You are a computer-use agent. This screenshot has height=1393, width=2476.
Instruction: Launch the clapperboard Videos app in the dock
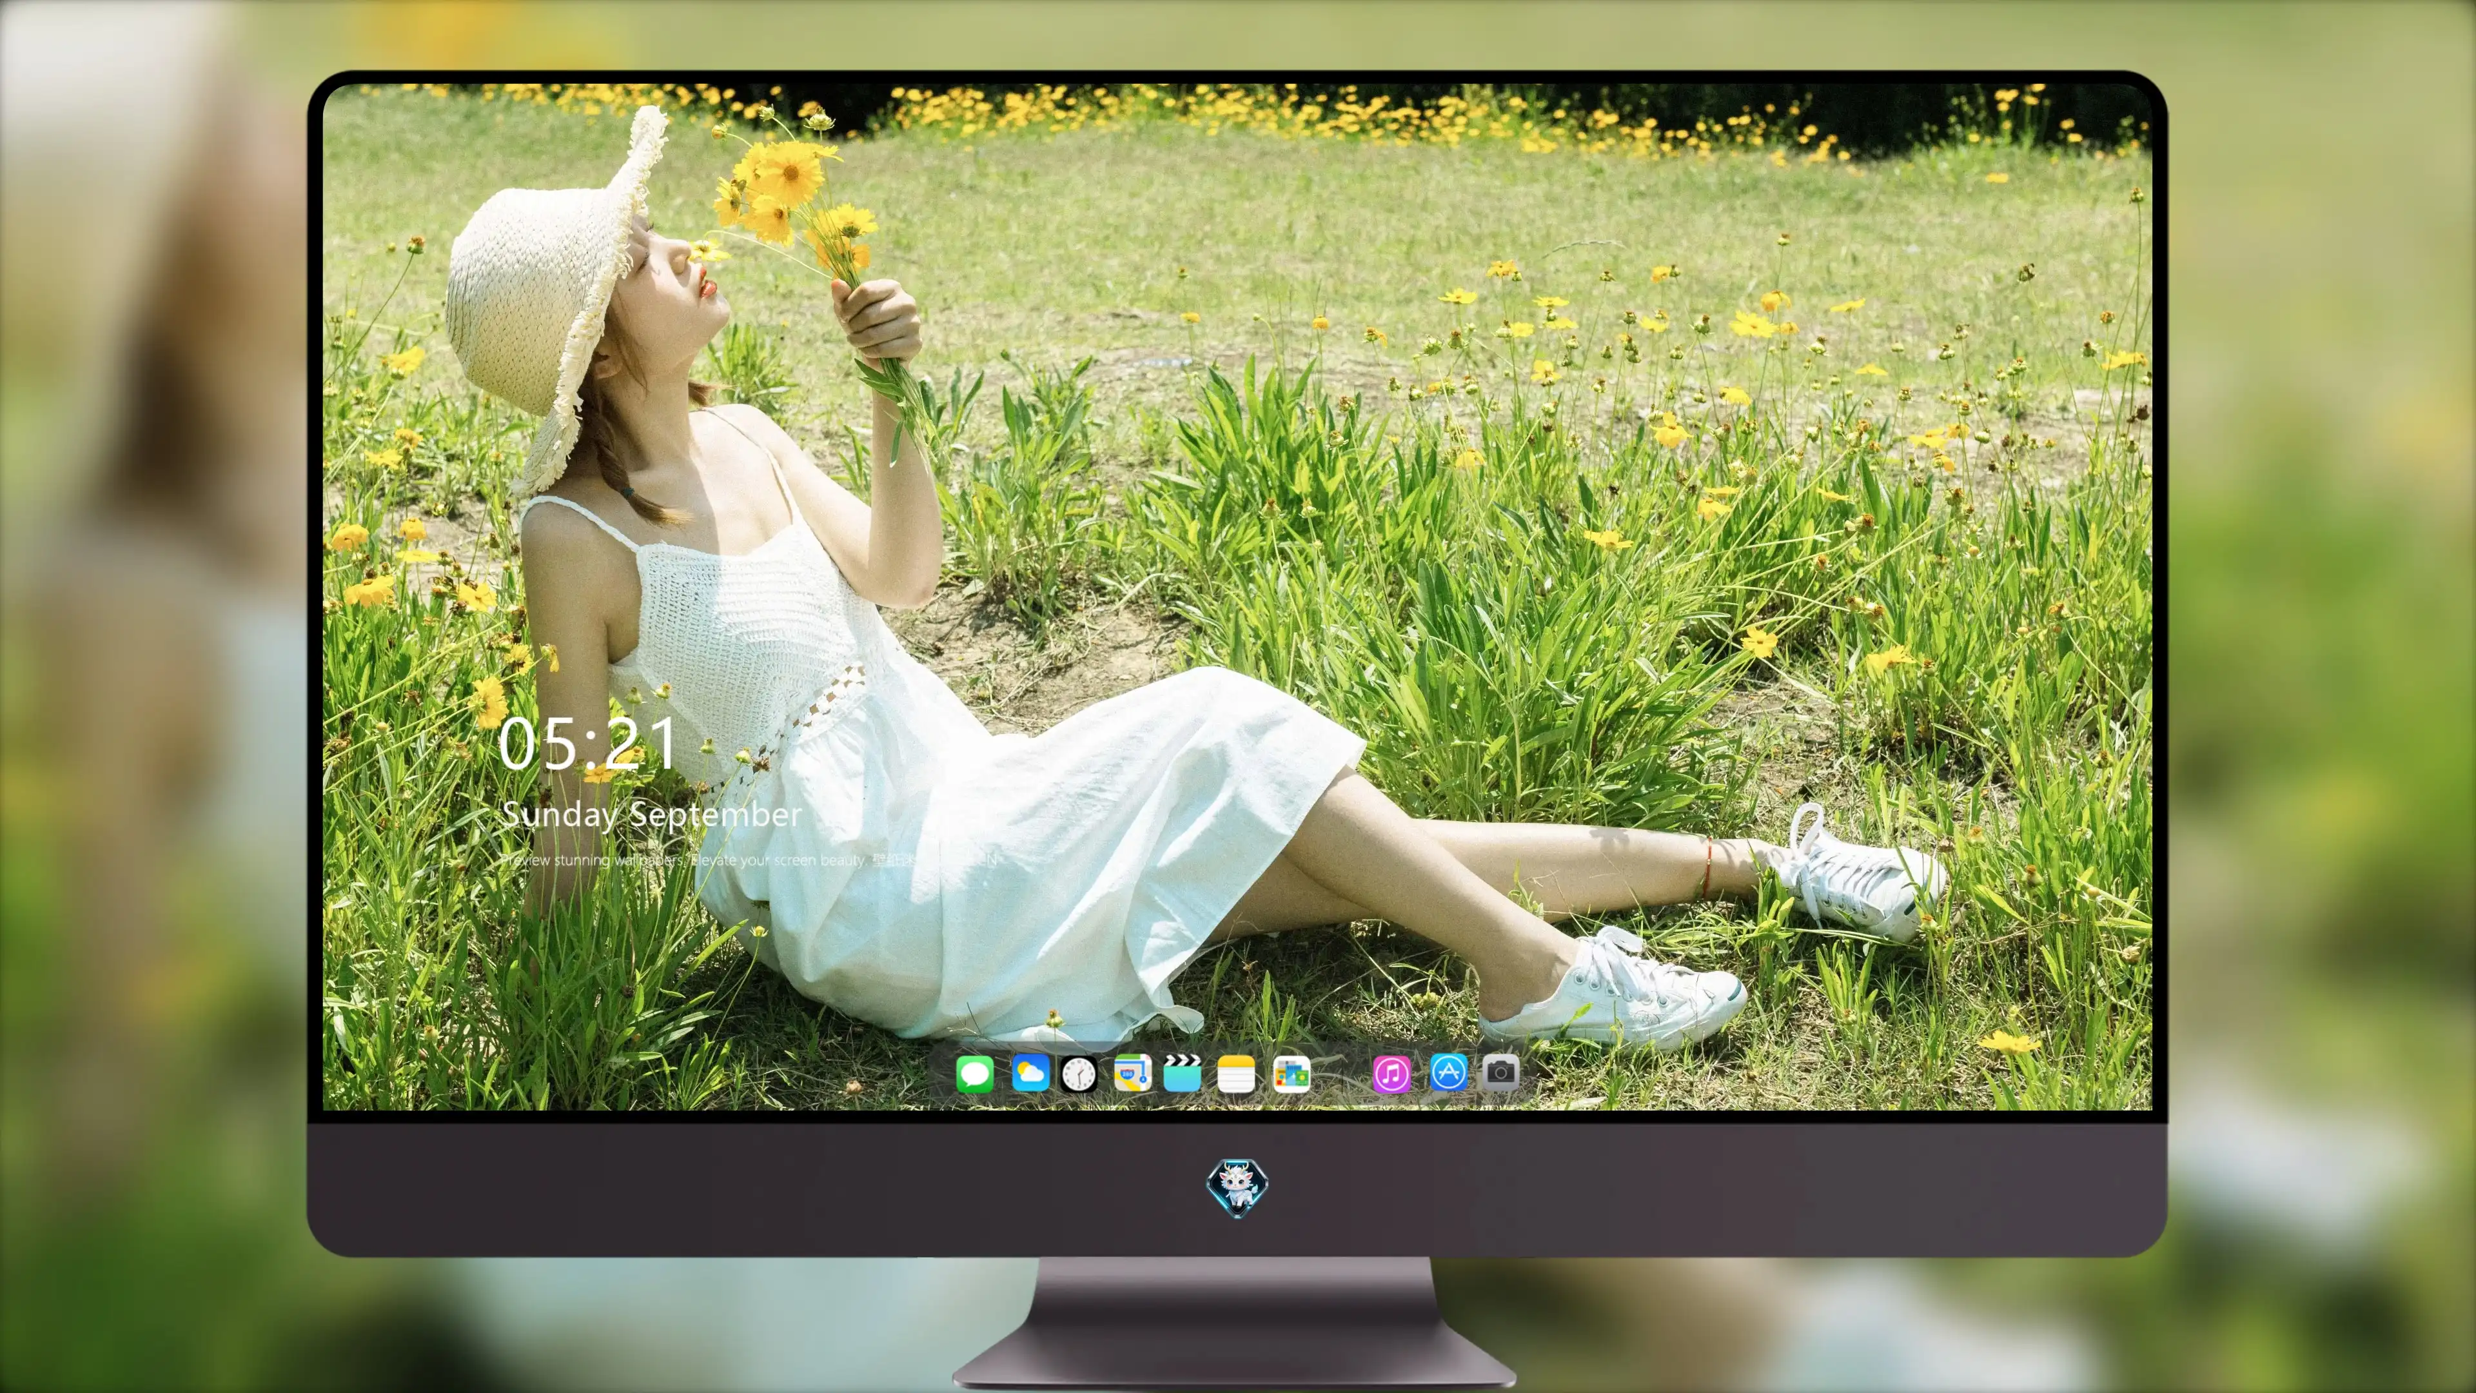[1183, 1073]
